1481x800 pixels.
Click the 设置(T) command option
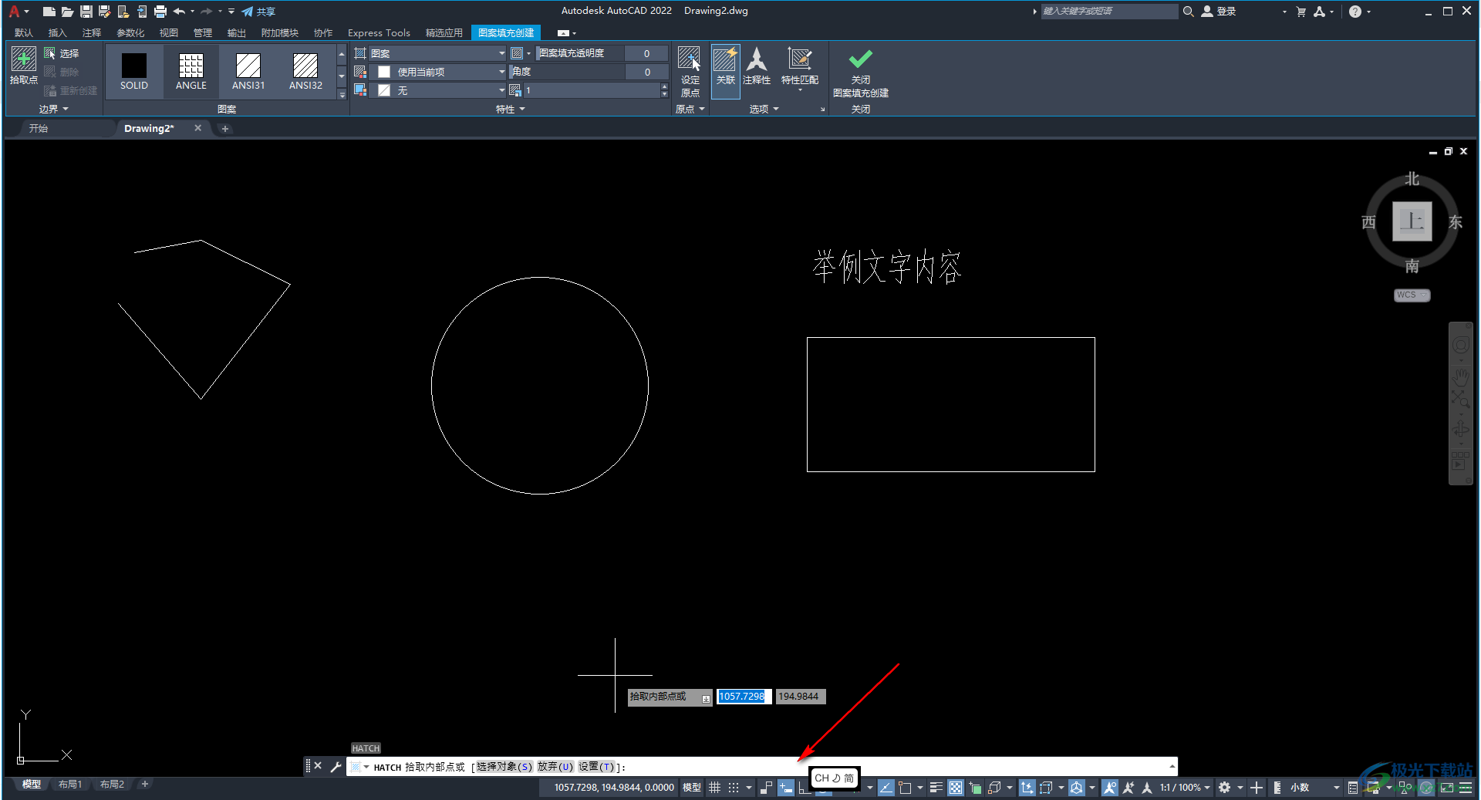[x=596, y=767]
